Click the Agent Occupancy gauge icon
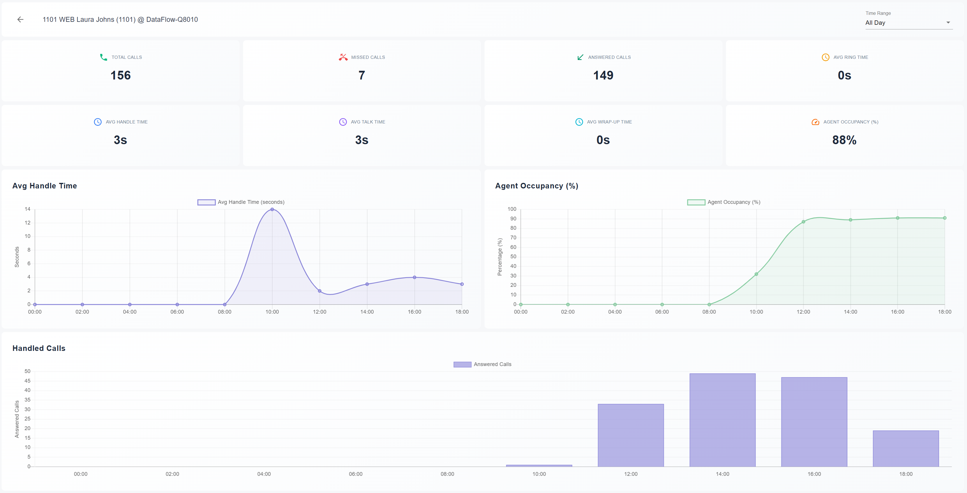 click(815, 122)
